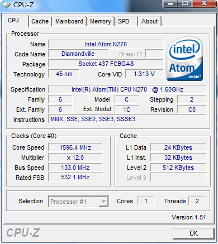Select the CPU tab
Image resolution: width=218 pixels, height=244 pixels.
click(16, 21)
